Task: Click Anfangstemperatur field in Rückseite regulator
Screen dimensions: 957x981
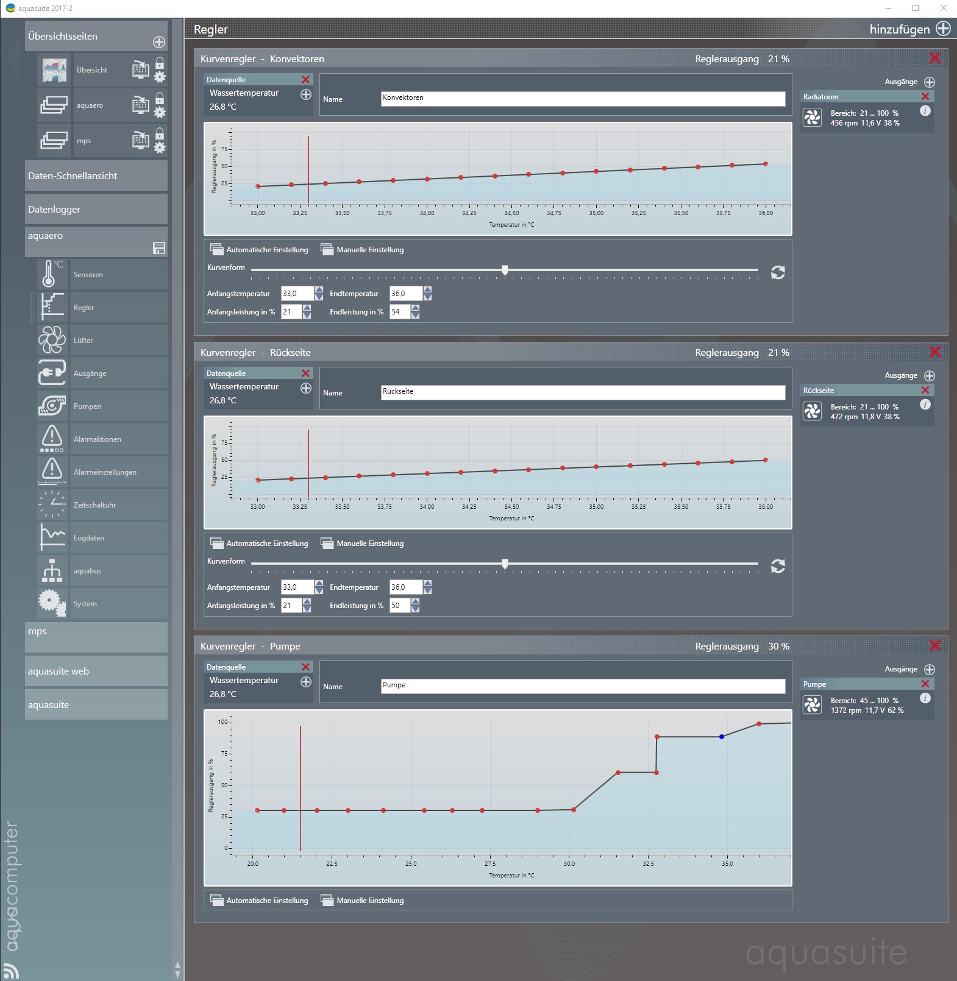Action: pyautogui.click(x=297, y=587)
